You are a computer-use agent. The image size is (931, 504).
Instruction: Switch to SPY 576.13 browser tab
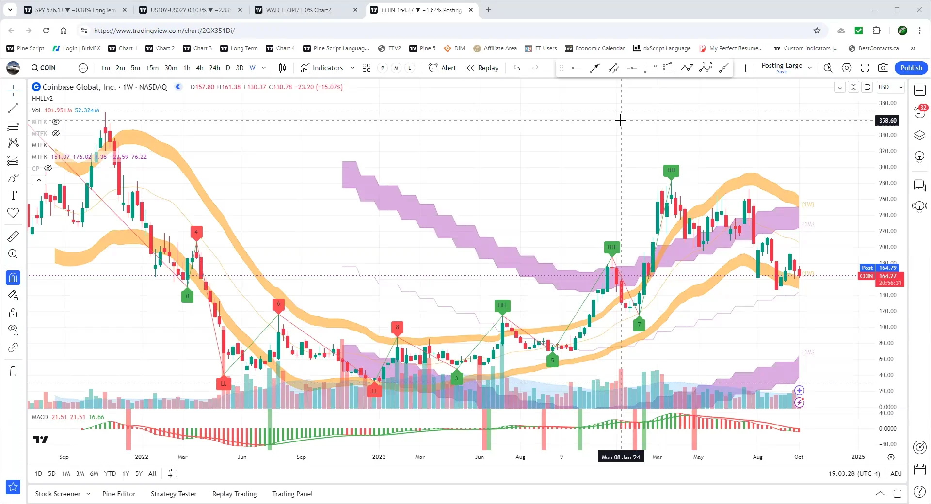tap(75, 10)
